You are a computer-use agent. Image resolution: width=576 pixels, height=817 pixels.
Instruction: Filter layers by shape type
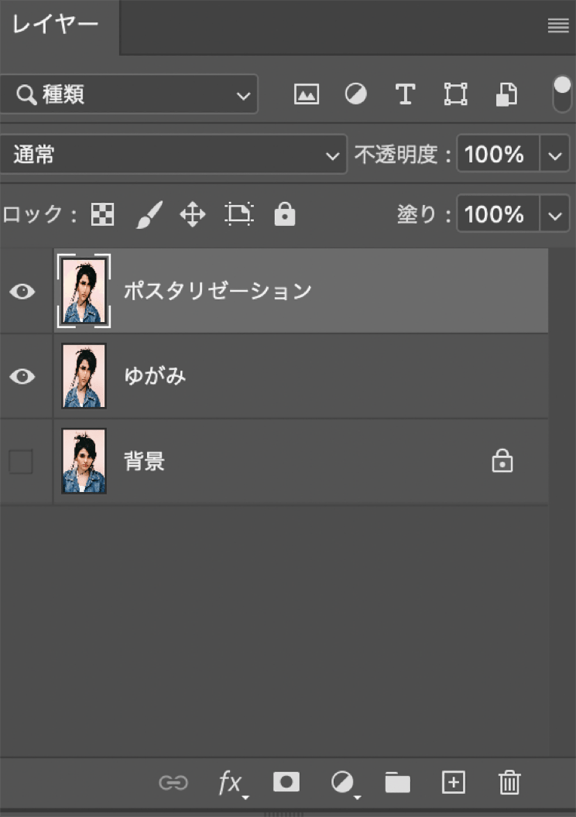(455, 95)
